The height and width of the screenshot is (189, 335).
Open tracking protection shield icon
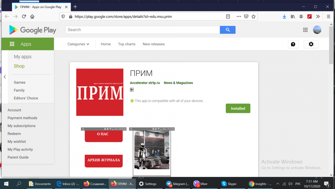tap(63, 16)
